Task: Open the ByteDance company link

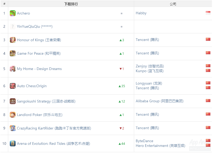Action: (x=144, y=141)
